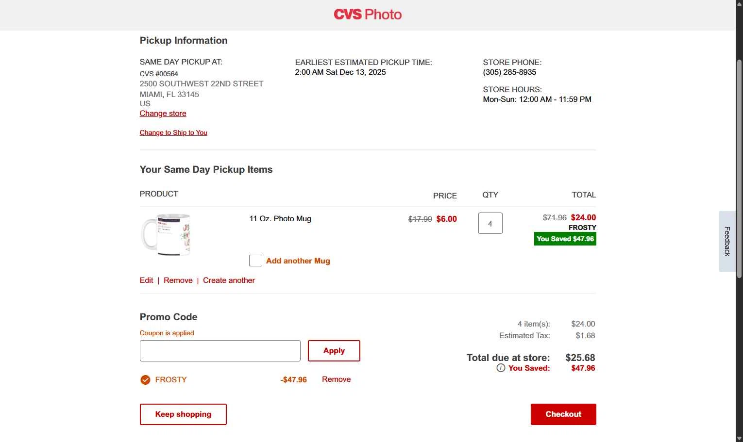Click the FROSTY promo code label
Screen dimensions: 743x442
[171, 380]
